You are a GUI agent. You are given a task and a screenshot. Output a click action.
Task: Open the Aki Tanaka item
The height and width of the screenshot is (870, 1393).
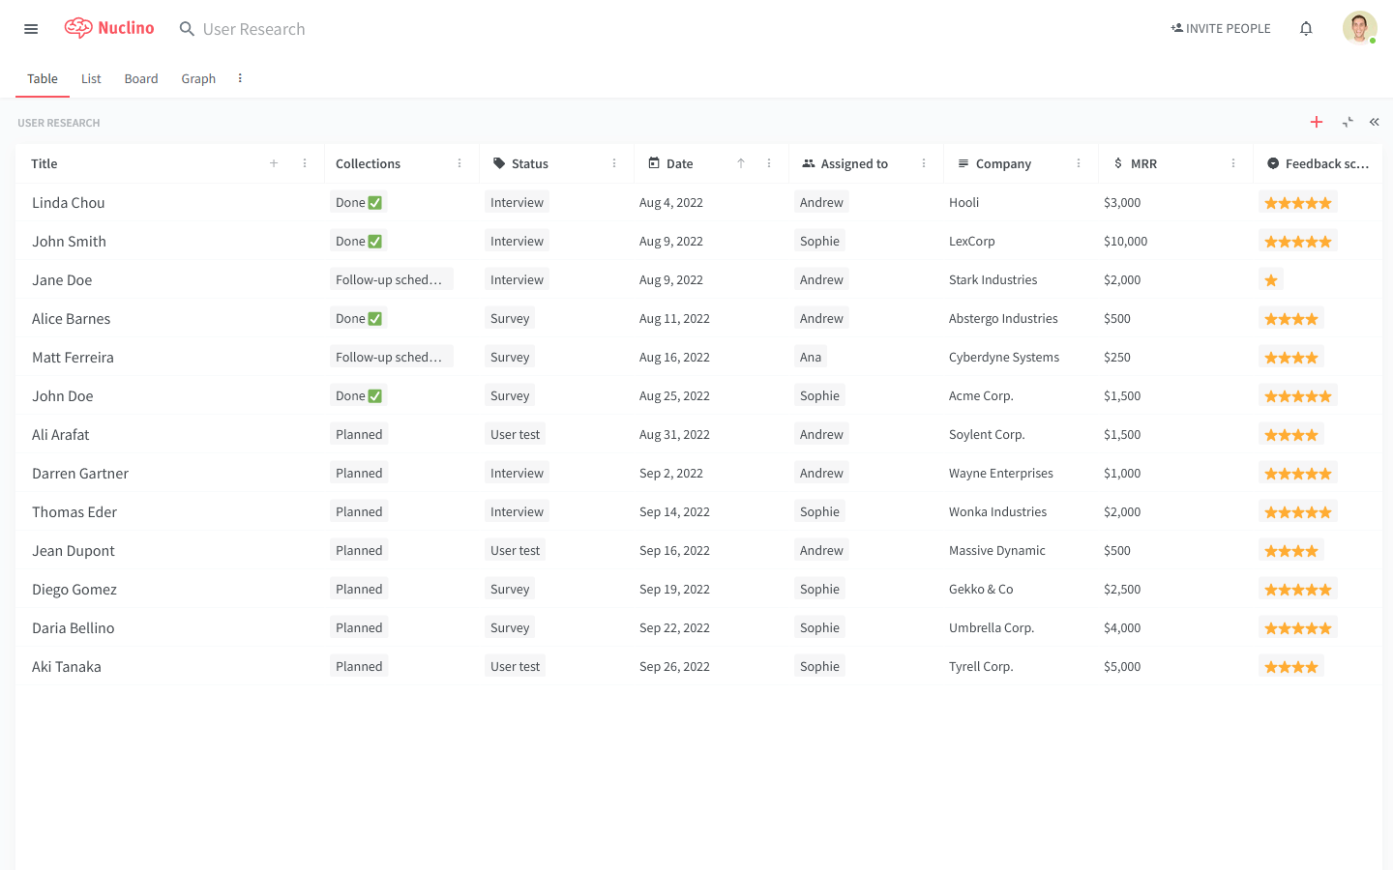click(67, 667)
